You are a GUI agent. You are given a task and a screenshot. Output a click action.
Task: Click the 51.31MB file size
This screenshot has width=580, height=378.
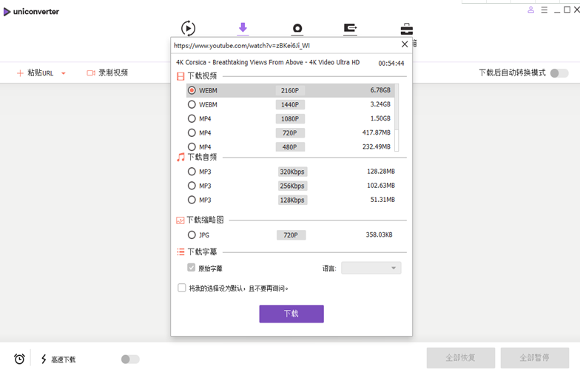point(382,200)
